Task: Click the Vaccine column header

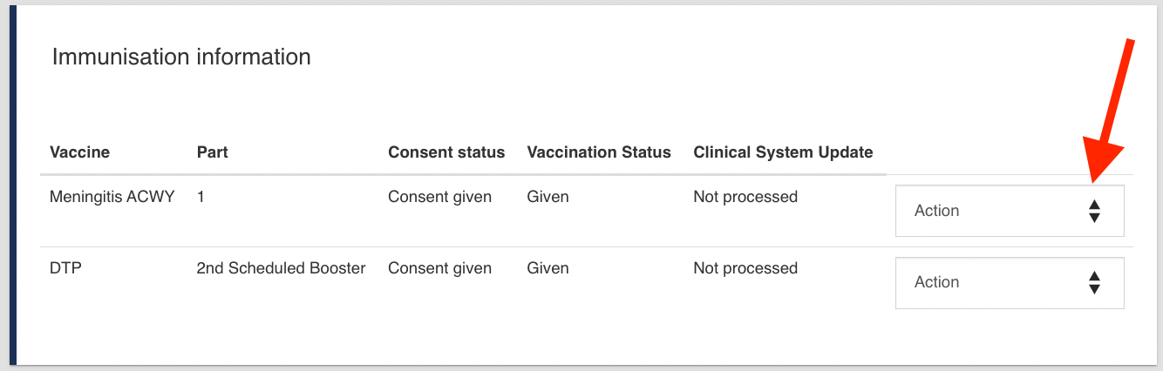Action: coord(79,152)
